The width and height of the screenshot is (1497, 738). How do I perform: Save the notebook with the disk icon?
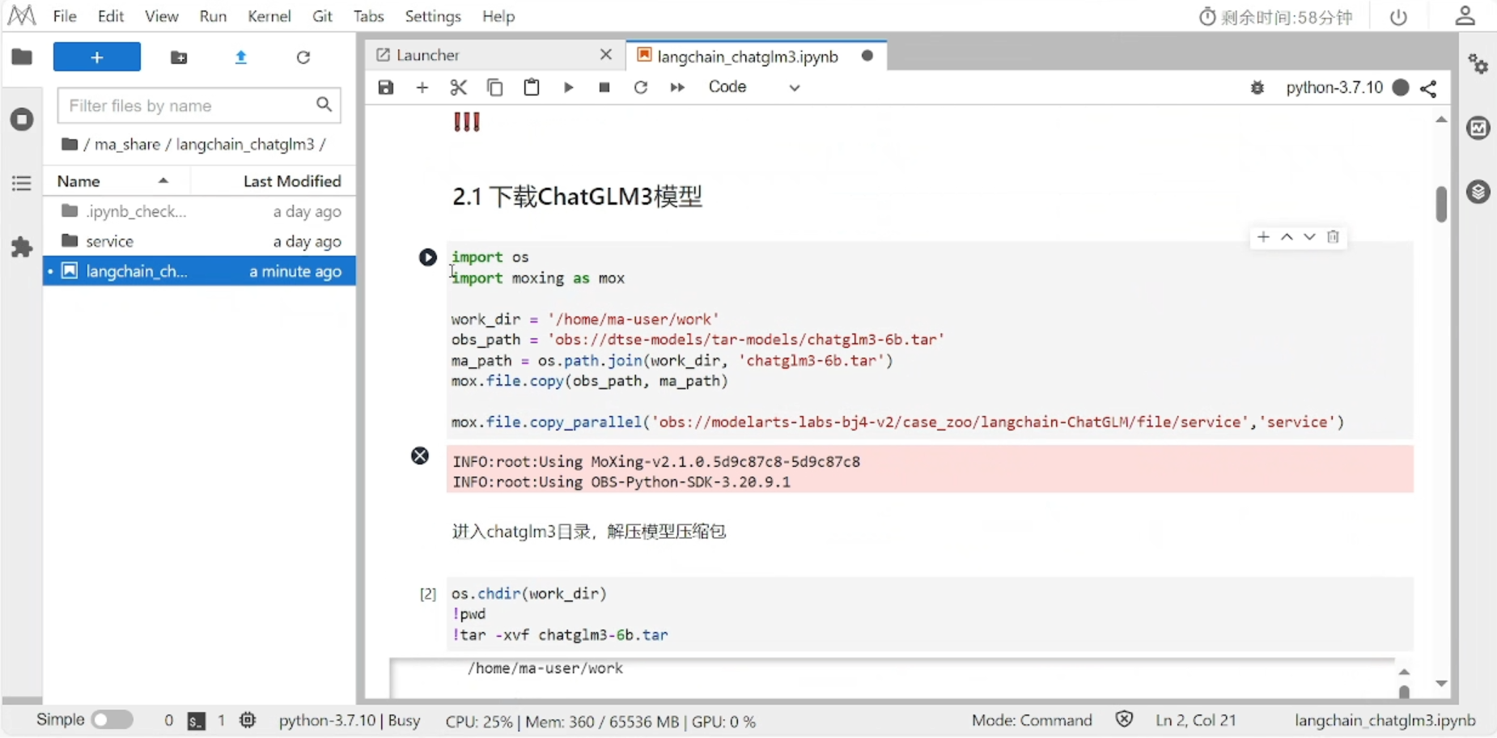click(x=386, y=87)
